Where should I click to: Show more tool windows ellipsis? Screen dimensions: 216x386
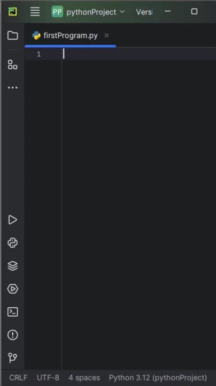pyautogui.click(x=12, y=87)
